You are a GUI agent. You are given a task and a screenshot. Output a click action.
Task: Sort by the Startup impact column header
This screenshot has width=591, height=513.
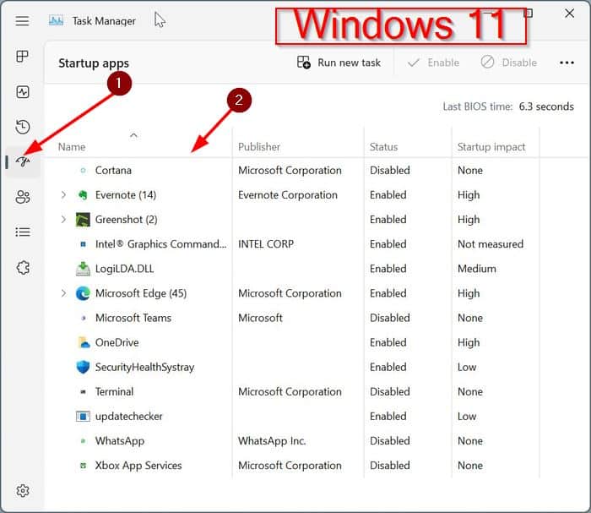pyautogui.click(x=491, y=147)
